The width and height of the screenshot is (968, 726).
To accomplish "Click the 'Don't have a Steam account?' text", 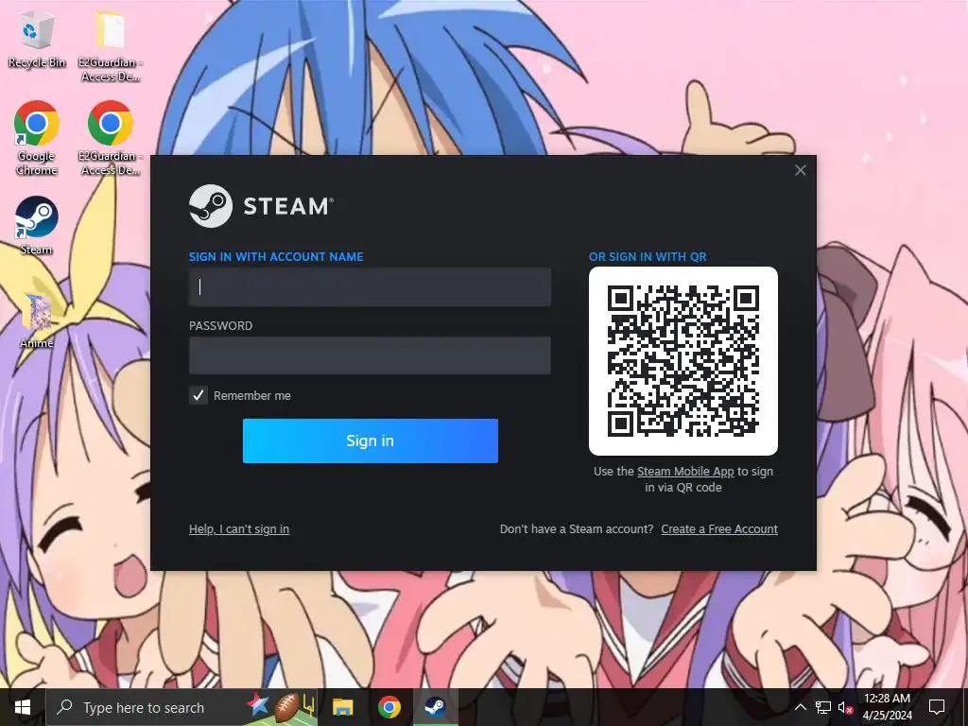I will pyautogui.click(x=577, y=529).
